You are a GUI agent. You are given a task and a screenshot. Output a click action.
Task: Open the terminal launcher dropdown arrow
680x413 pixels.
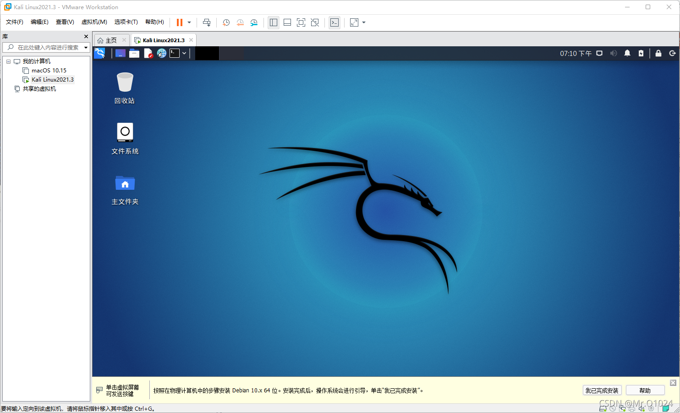(184, 53)
